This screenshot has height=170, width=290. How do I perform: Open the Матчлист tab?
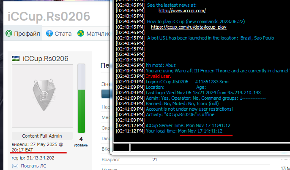click(93, 34)
